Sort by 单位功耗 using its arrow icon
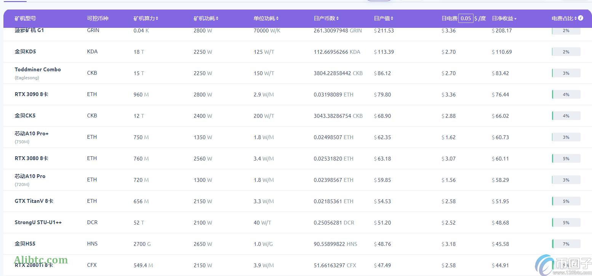The image size is (592, 276). click(x=277, y=19)
